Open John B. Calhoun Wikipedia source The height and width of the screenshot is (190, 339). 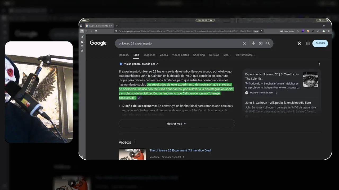(x=278, y=103)
